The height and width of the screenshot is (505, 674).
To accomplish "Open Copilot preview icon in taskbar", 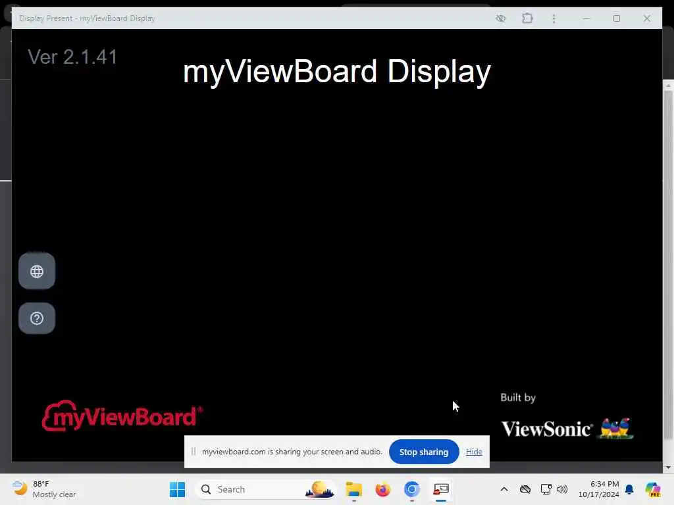I will tap(653, 489).
